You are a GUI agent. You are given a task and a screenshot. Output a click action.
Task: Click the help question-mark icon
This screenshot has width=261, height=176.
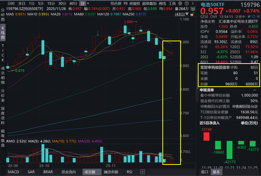[187, 3]
